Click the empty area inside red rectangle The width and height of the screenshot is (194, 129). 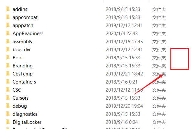180,59
